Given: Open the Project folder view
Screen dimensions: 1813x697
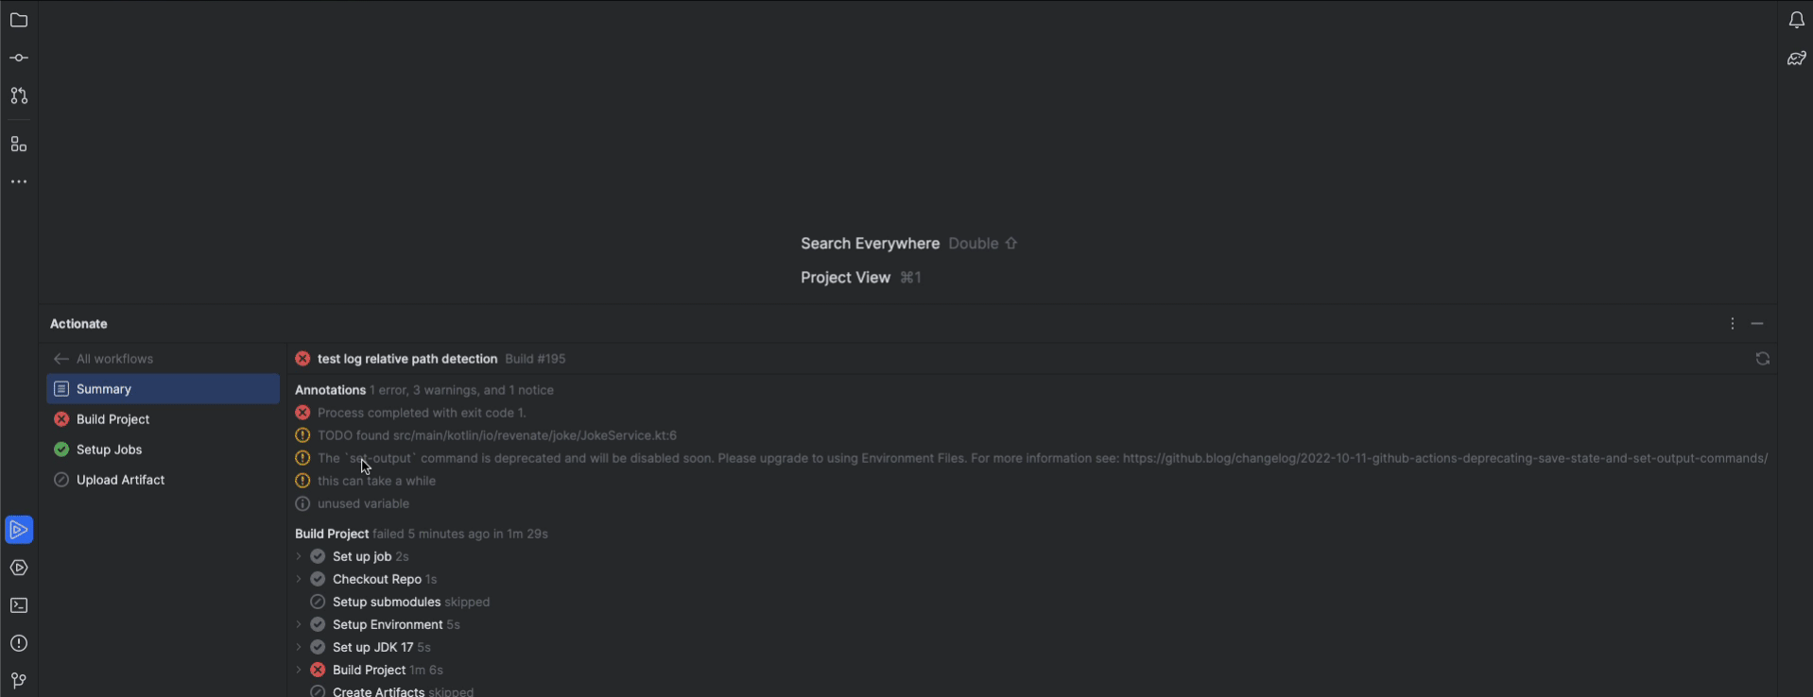Looking at the screenshot, I should 19,20.
